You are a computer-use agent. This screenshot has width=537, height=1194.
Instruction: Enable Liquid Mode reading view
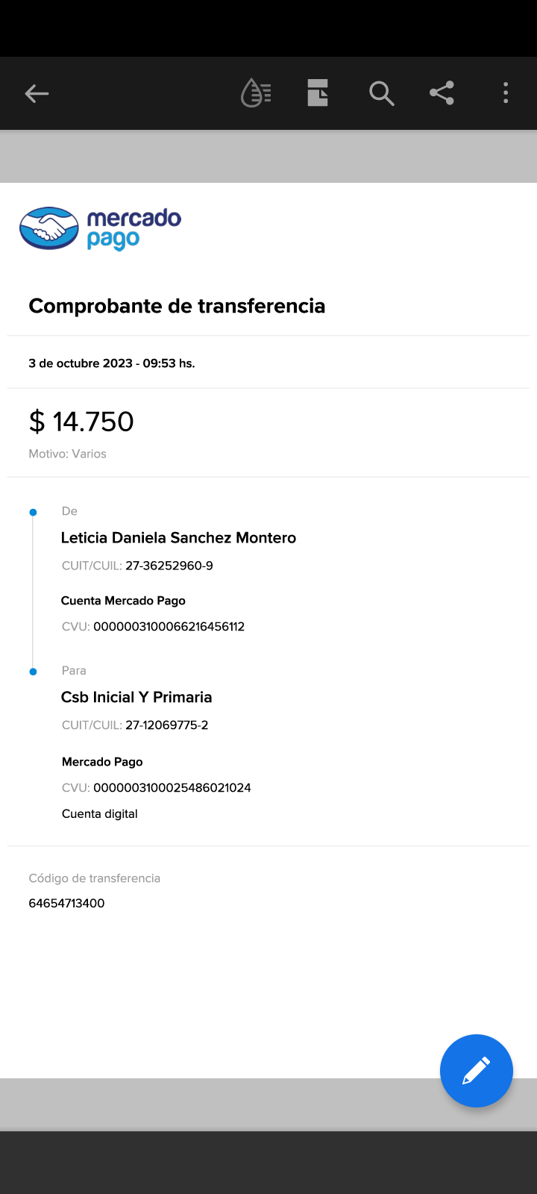tap(256, 93)
